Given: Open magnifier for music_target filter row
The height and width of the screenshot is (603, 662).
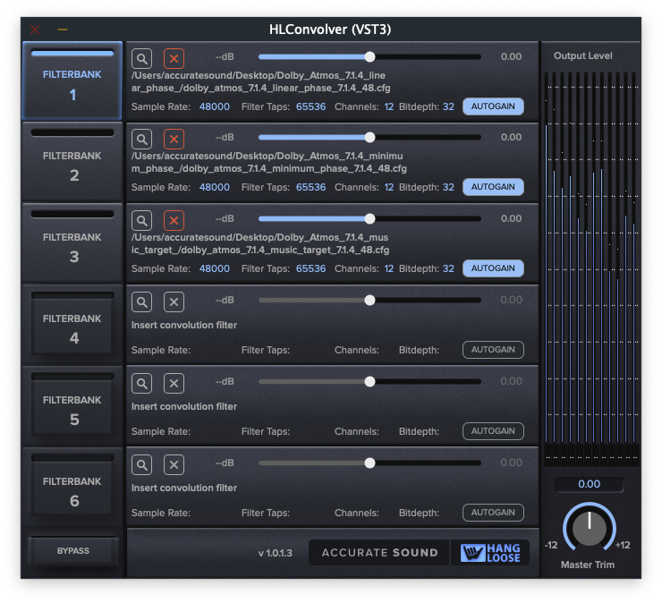Looking at the screenshot, I should point(142,220).
